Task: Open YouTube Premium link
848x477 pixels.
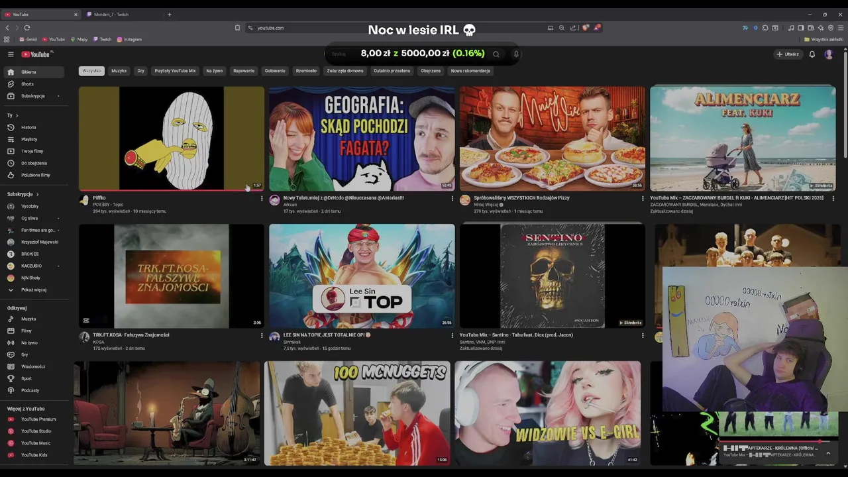Action: pos(34,419)
